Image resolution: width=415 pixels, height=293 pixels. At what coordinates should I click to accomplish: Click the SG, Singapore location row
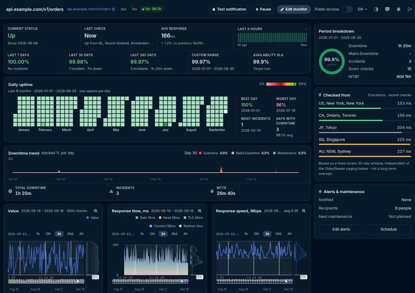pyautogui.click(x=365, y=141)
